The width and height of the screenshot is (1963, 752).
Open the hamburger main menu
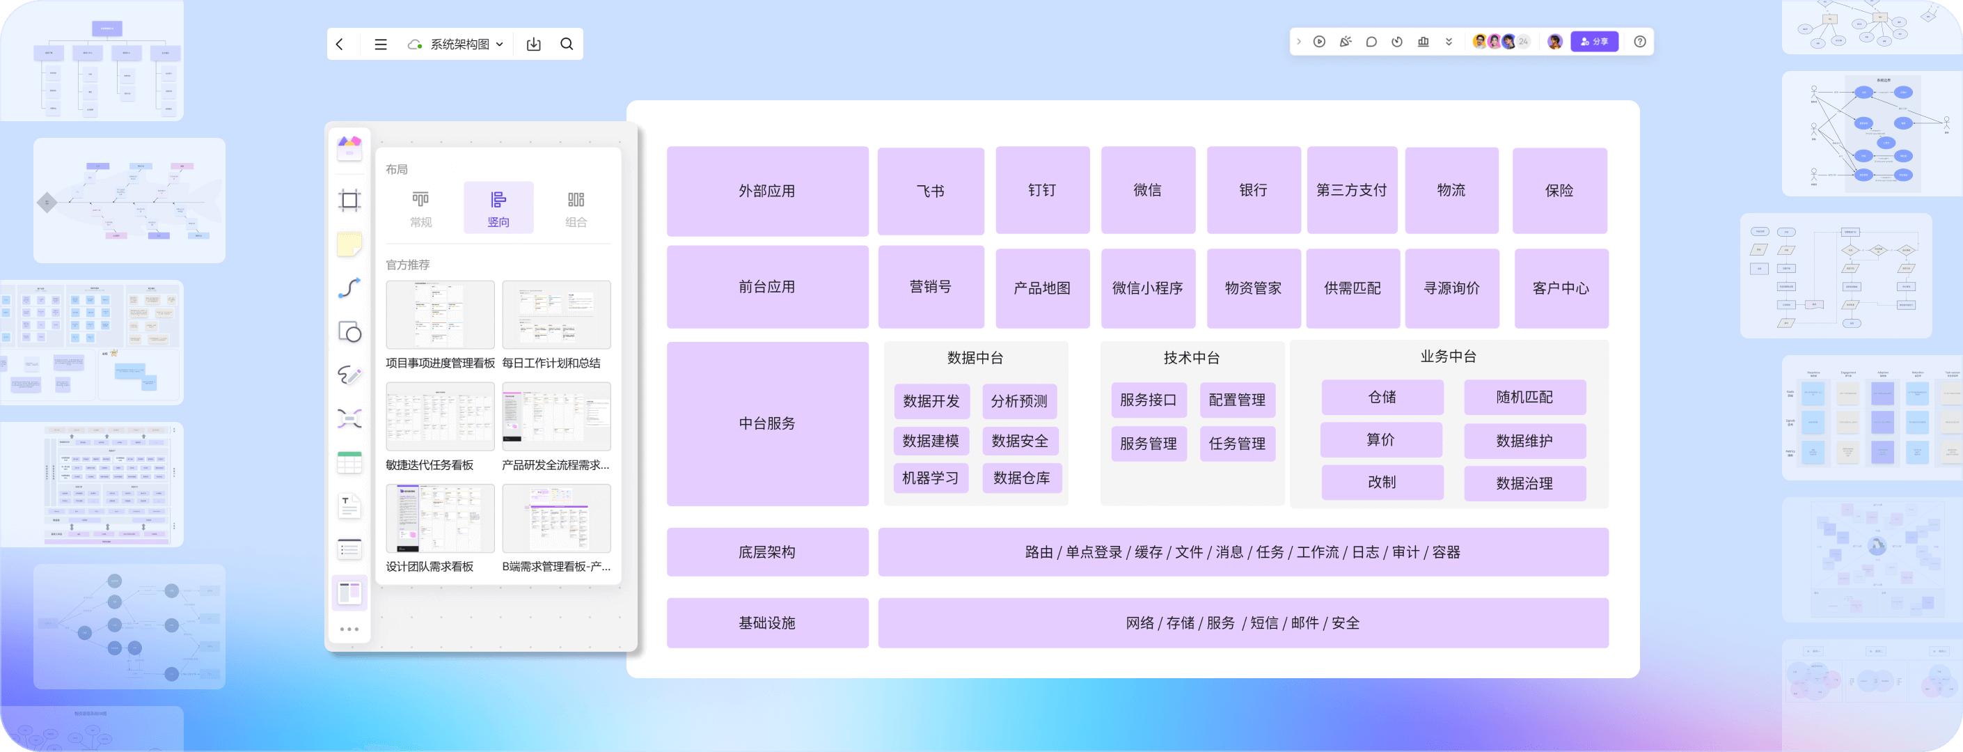[381, 44]
